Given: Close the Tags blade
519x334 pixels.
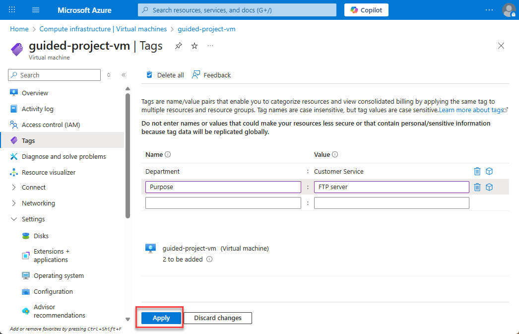Looking at the screenshot, I should tap(501, 46).
